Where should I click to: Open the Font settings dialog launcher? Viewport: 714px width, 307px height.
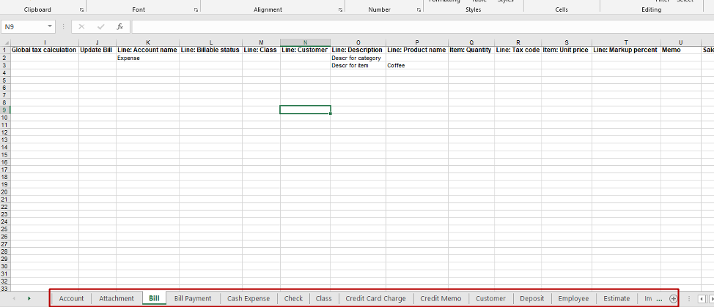(196, 10)
